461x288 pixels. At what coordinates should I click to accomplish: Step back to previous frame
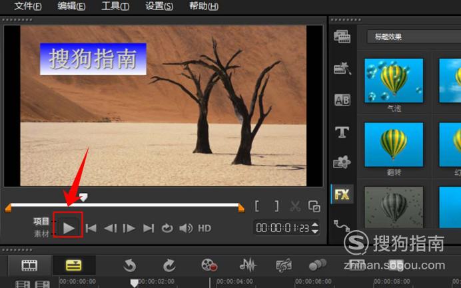tap(111, 228)
